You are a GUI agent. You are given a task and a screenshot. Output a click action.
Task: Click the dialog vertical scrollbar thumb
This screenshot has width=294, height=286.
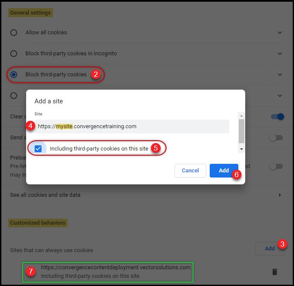click(x=241, y=131)
